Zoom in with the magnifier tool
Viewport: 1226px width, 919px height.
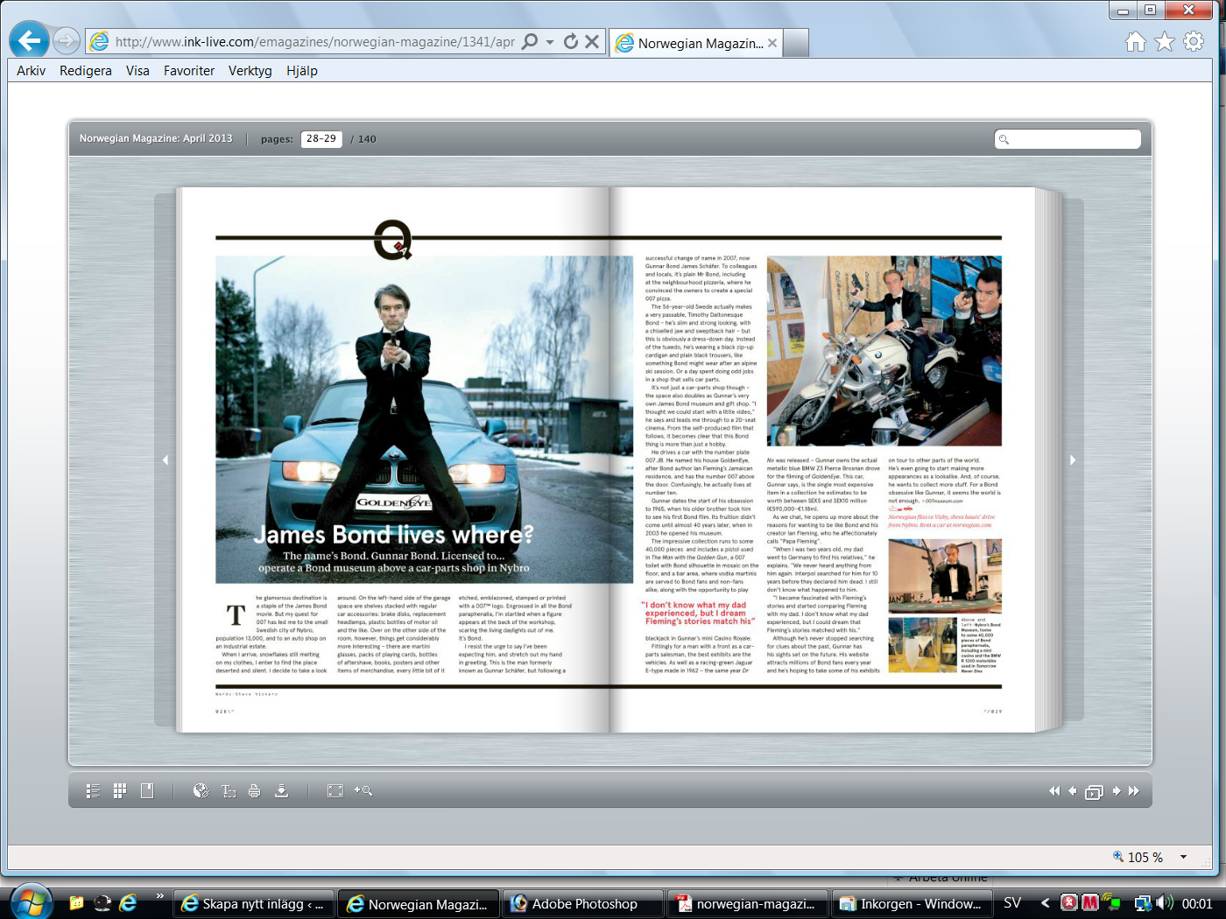click(363, 790)
